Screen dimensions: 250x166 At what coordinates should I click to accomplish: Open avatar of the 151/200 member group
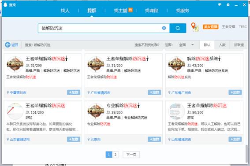[x=15, y=111]
